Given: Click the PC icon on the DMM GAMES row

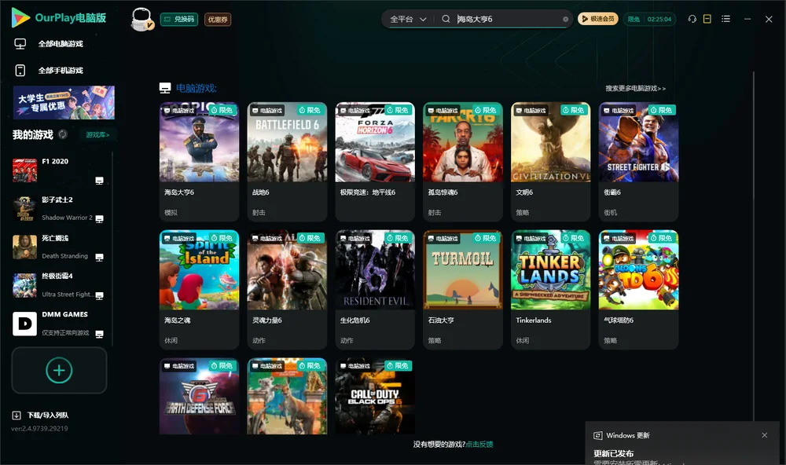Looking at the screenshot, I should pyautogui.click(x=99, y=335).
